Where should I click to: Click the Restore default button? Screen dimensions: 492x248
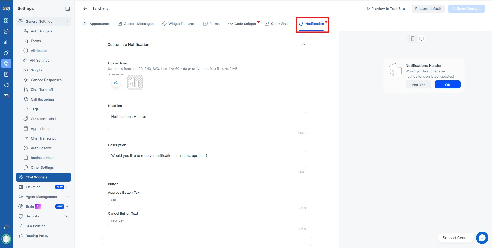tap(428, 9)
